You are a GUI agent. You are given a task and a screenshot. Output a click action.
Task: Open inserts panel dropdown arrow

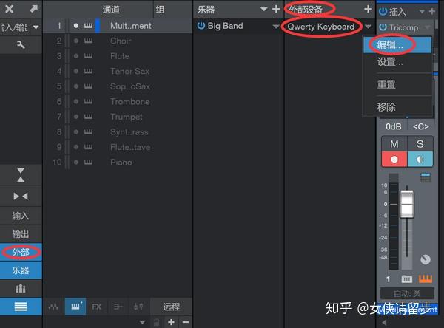click(422, 12)
